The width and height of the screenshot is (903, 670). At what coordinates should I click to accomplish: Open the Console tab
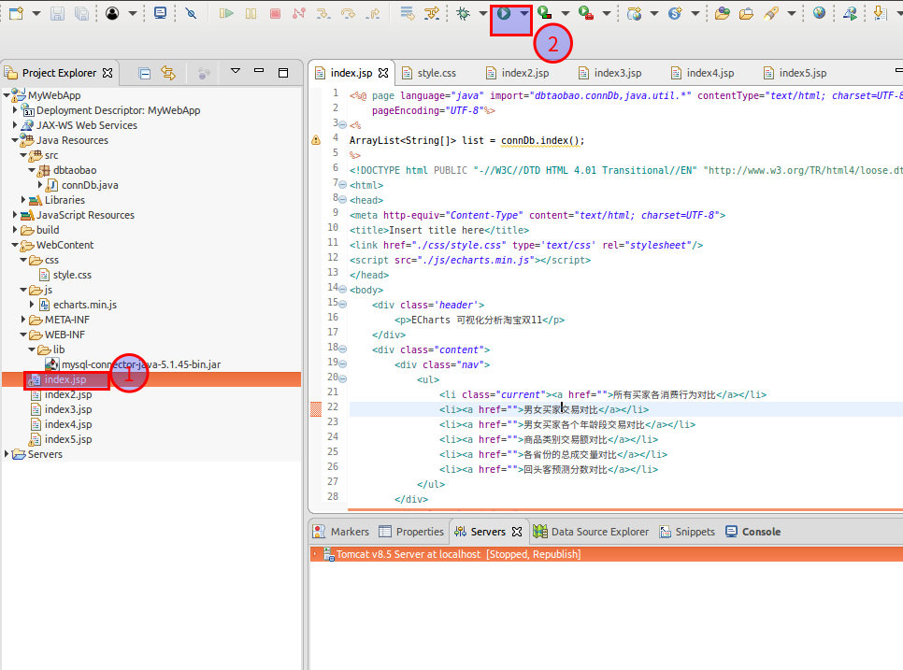coord(761,532)
